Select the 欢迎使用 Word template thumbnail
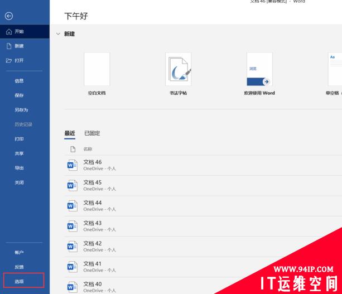This screenshot has width=342, height=294. [x=259, y=69]
